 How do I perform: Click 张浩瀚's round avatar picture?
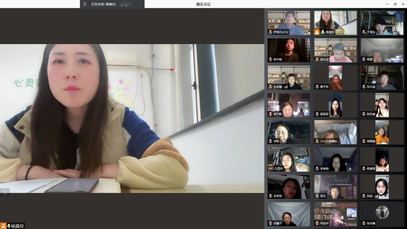[382, 212]
